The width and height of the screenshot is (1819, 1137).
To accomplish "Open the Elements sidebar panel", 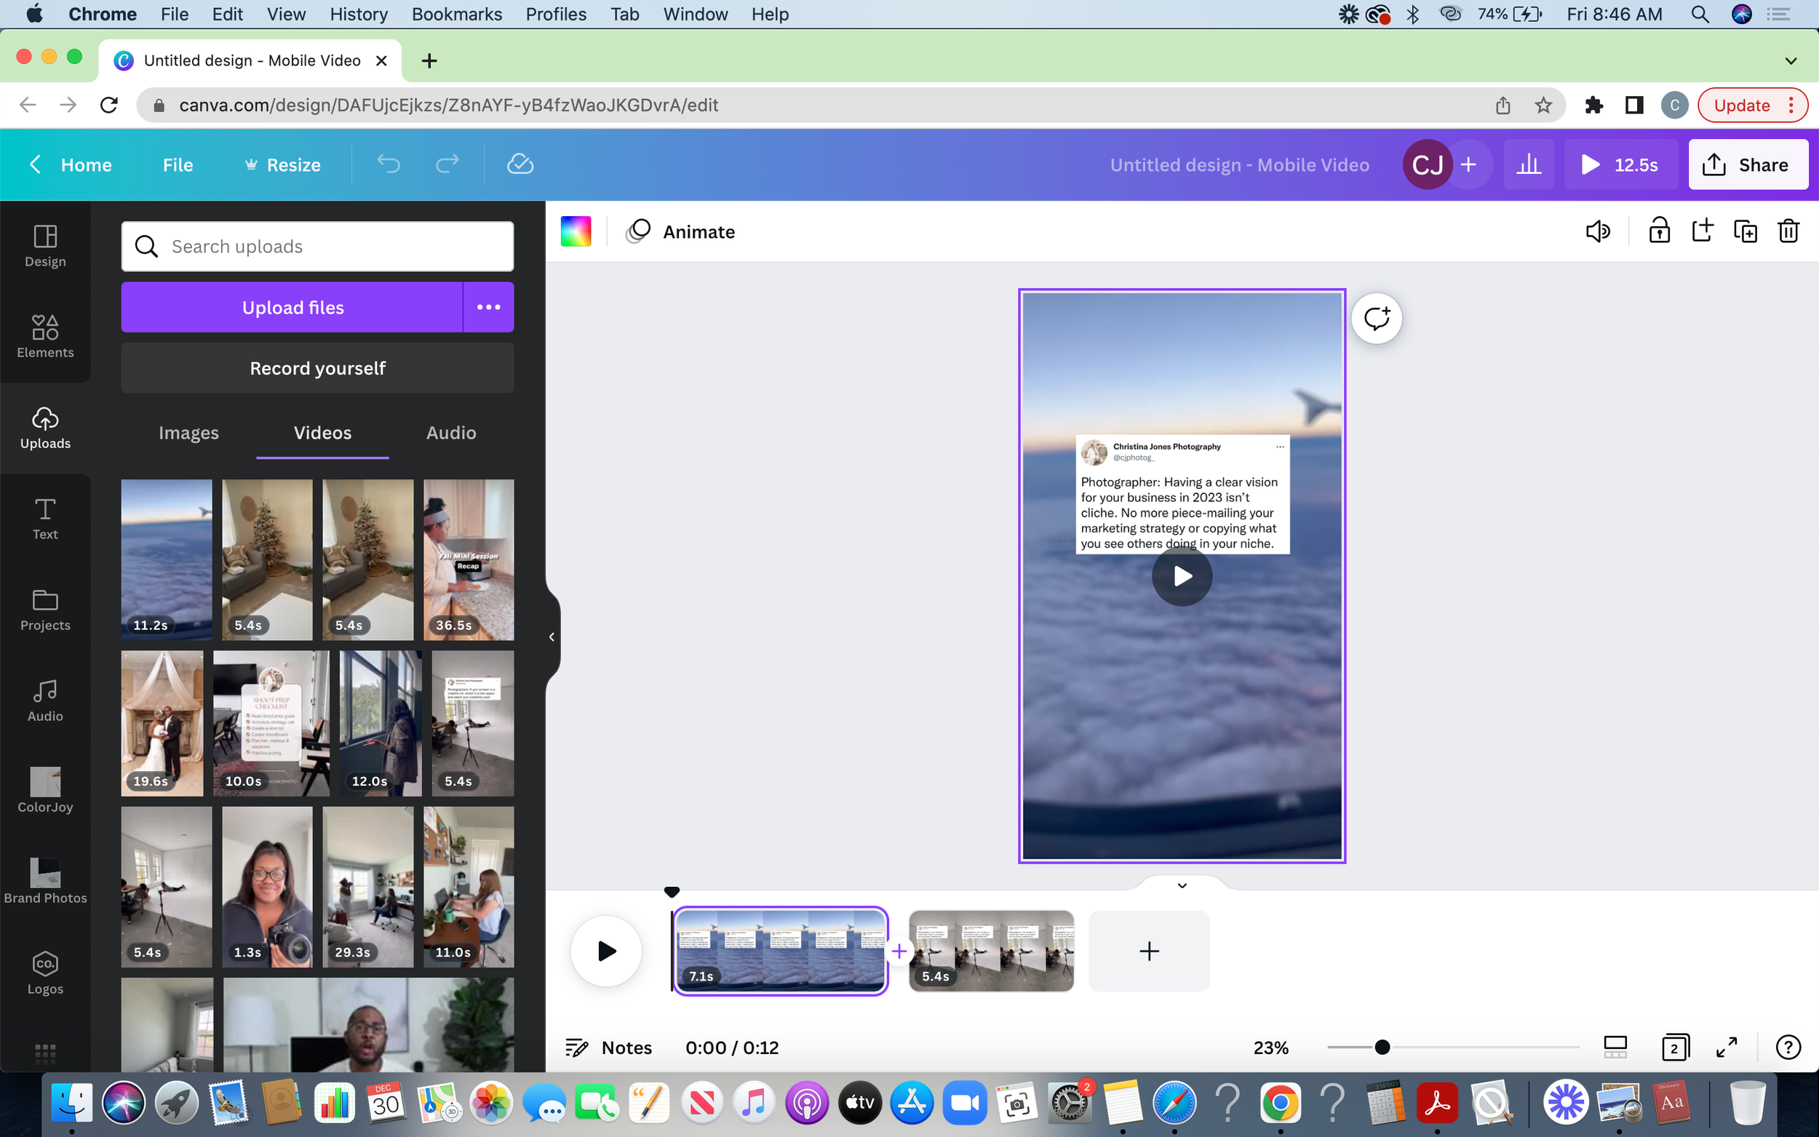I will click(x=45, y=336).
